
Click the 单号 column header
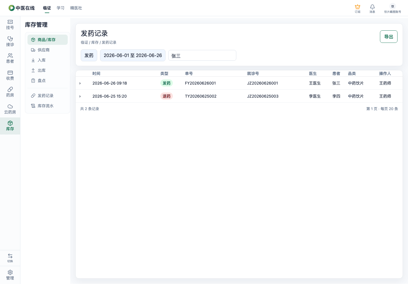click(189, 73)
